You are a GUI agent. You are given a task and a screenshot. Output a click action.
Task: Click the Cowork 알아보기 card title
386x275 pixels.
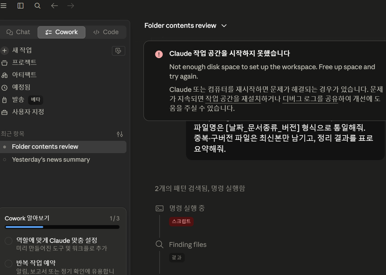(x=27, y=218)
